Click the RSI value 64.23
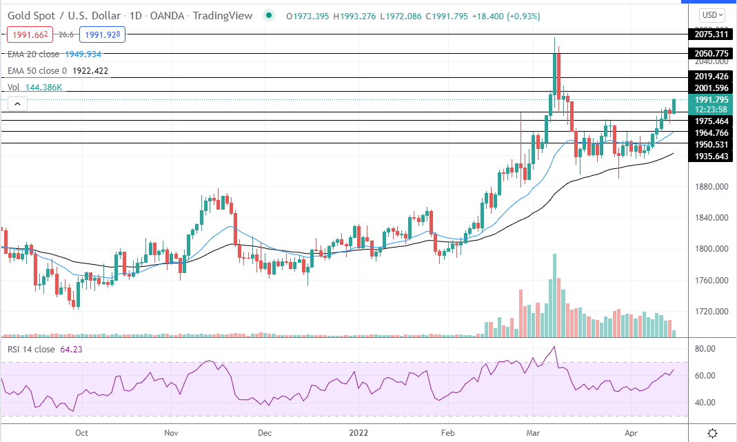737x442 pixels. pyautogui.click(x=72, y=350)
